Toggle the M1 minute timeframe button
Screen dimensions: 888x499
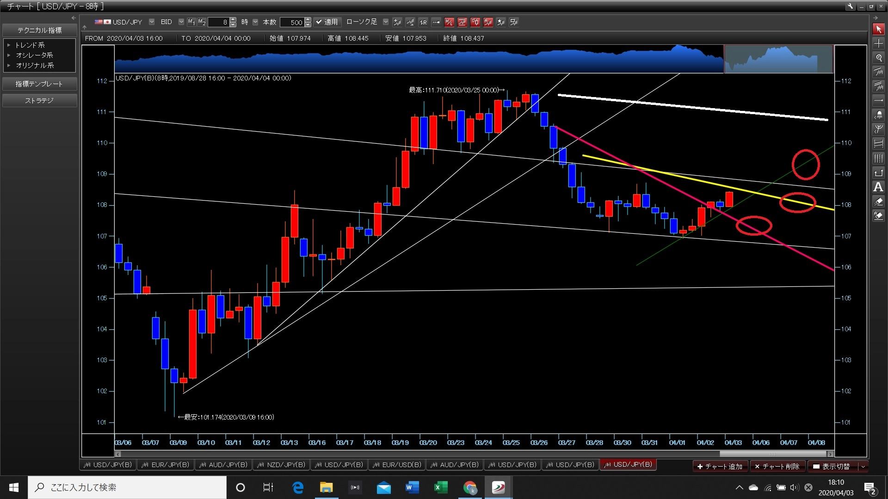click(191, 22)
